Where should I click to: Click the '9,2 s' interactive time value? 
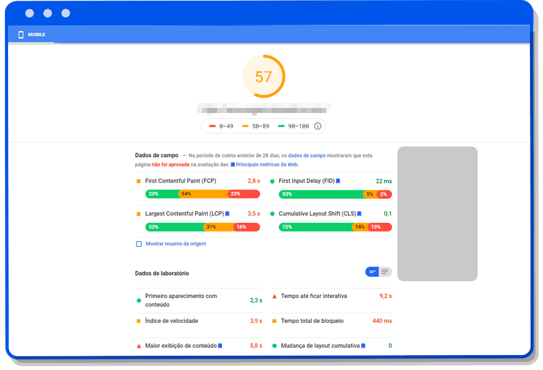tap(386, 296)
